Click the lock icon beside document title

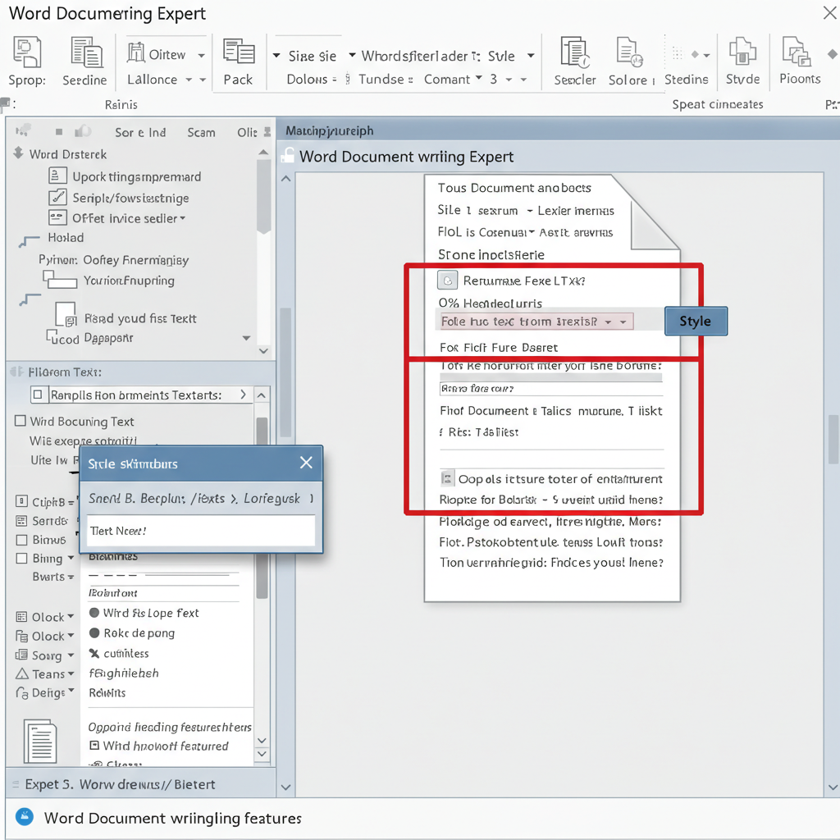click(x=288, y=155)
